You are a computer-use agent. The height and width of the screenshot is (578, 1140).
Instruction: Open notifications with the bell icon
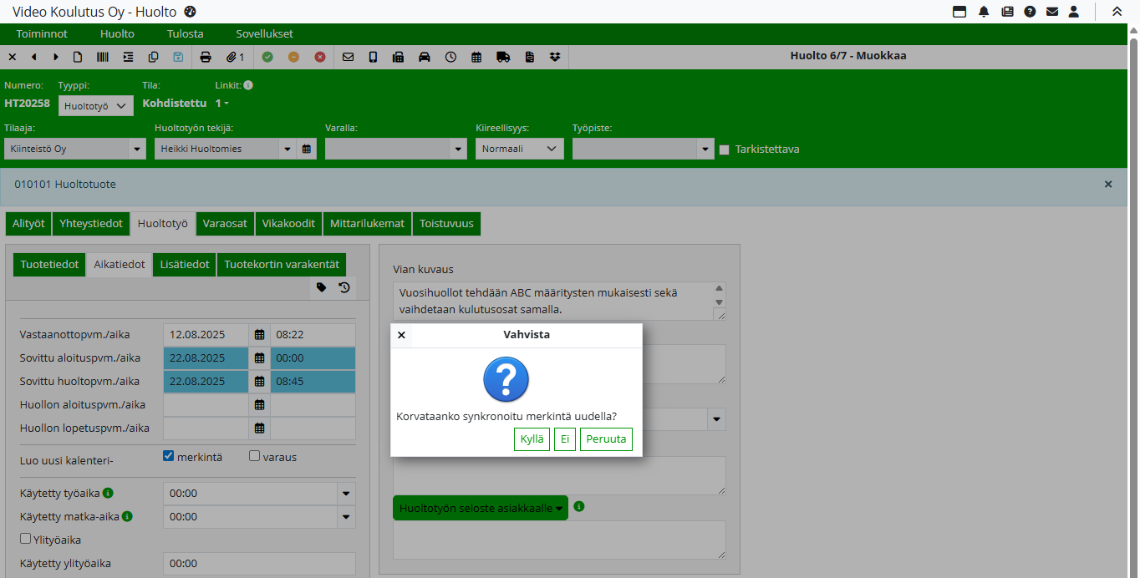pyautogui.click(x=984, y=12)
